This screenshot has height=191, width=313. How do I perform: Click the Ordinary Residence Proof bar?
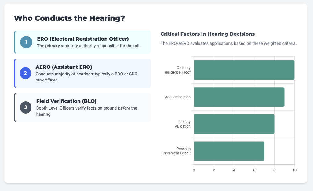coord(244,70)
